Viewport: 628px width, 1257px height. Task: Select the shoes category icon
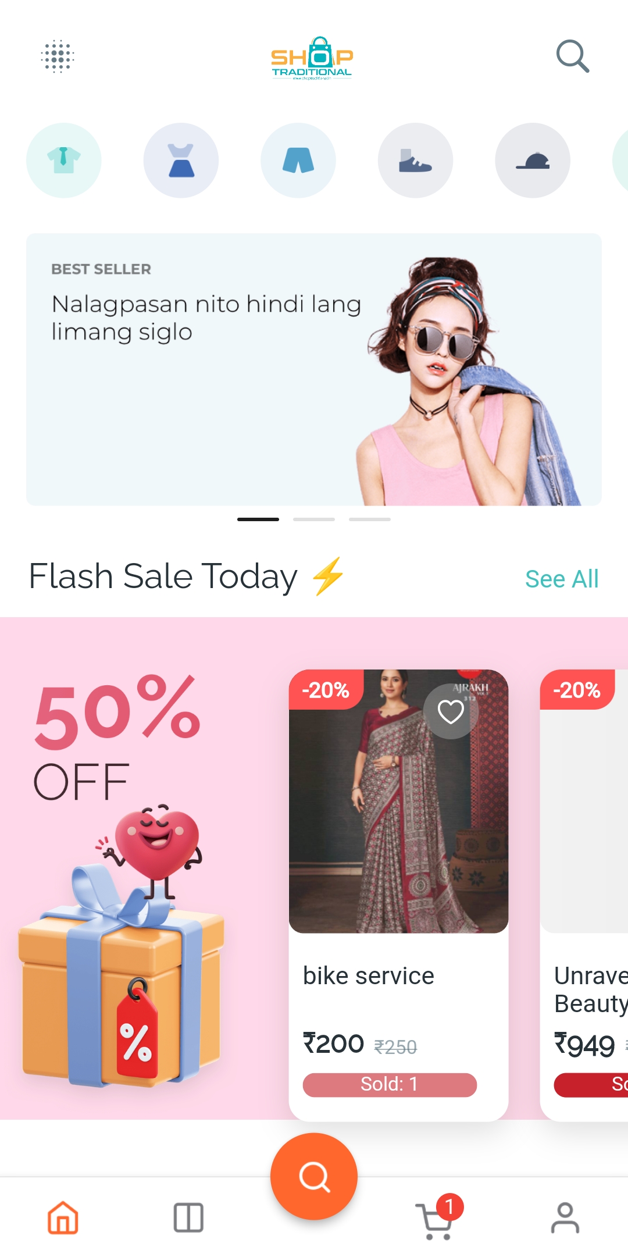coord(416,160)
